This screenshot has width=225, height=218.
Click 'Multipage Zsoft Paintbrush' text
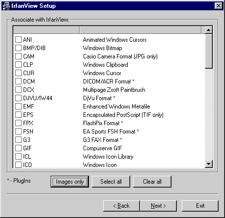click(x=114, y=90)
